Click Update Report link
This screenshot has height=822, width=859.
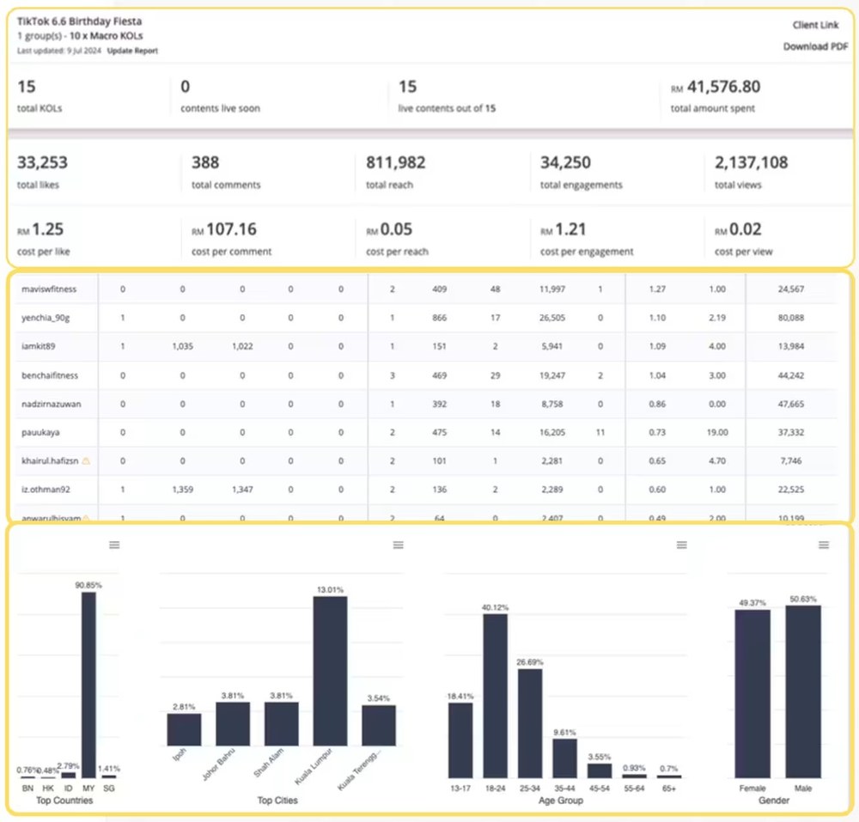[x=132, y=51]
